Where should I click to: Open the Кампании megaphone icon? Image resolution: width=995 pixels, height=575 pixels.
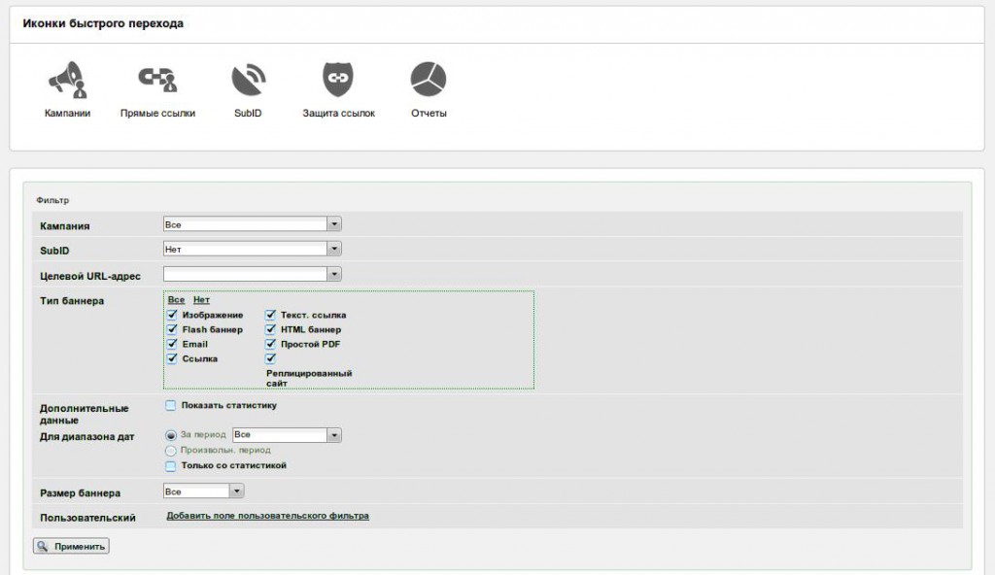pos(67,80)
